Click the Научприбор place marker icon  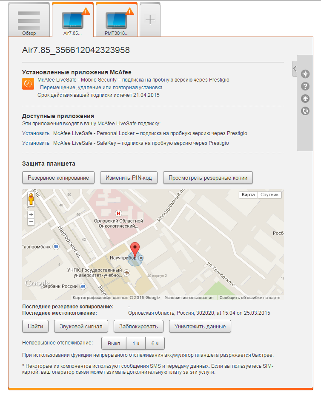[141, 258]
